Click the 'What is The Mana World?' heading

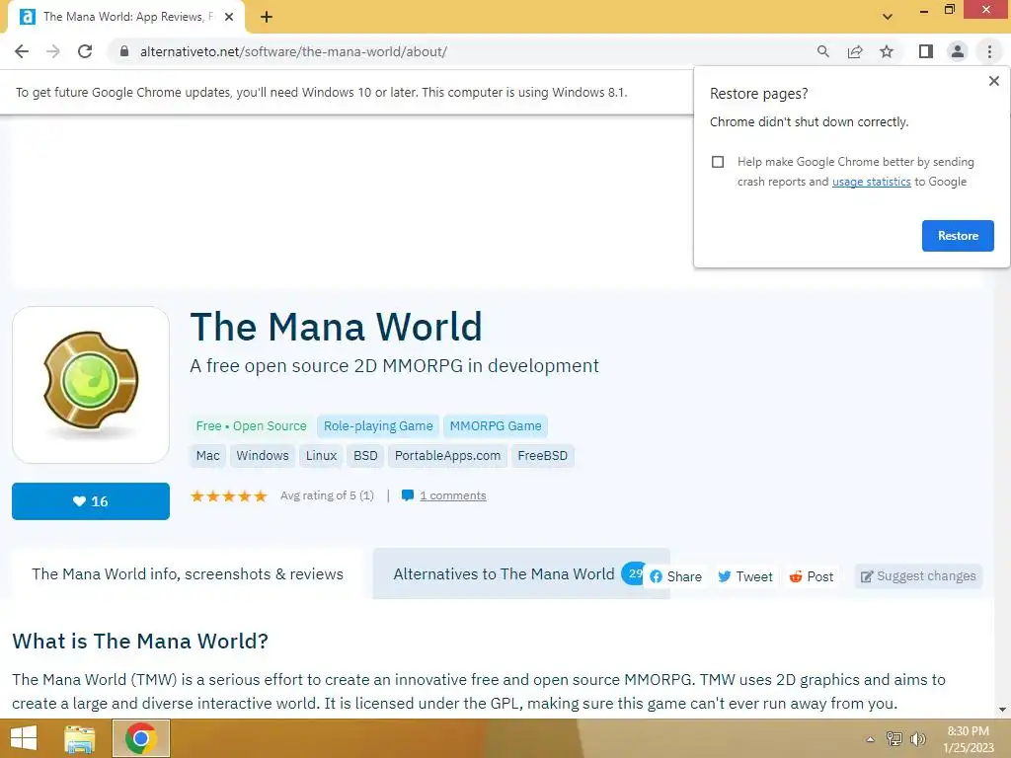140,642
